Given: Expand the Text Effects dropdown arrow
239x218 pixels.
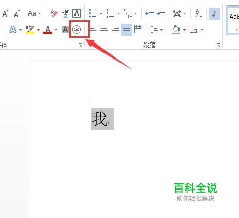Looking at the screenshot, I should click(20, 30).
